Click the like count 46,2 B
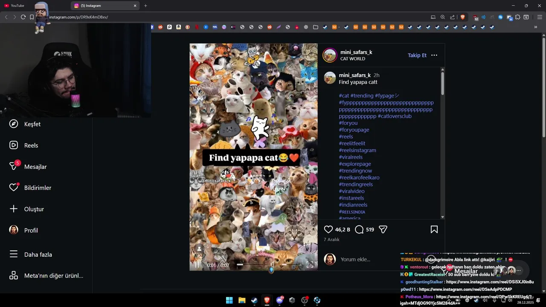Viewport: 546px width, 307px height. click(343, 229)
